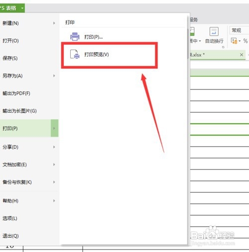
Task: Expand the 新建(N) submenu arrow
Action: [54, 23]
